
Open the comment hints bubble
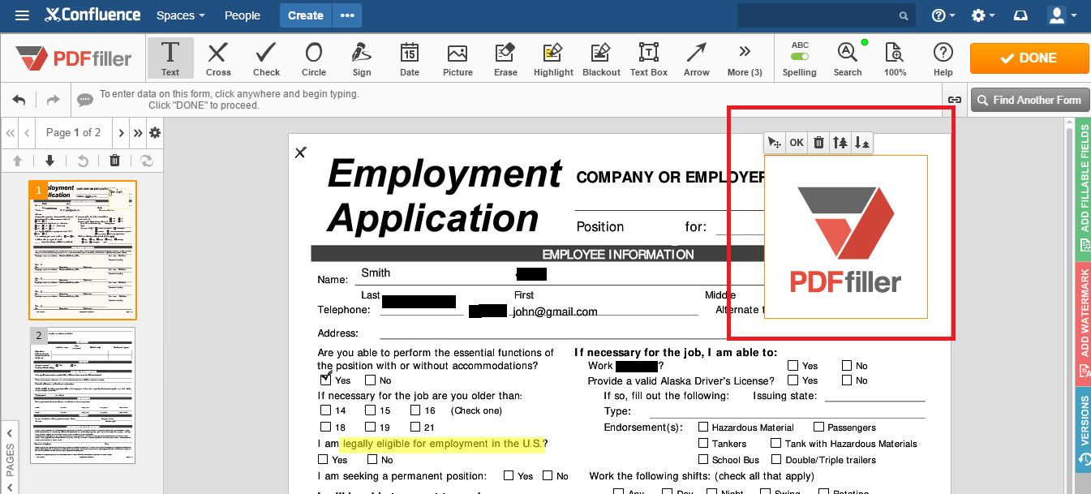(84, 100)
